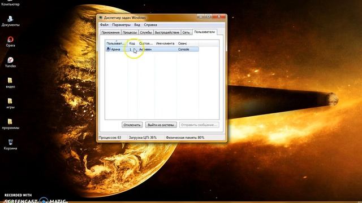The width and height of the screenshot is (362, 203).
Task: Select the Арина user name
Action: [115, 49]
